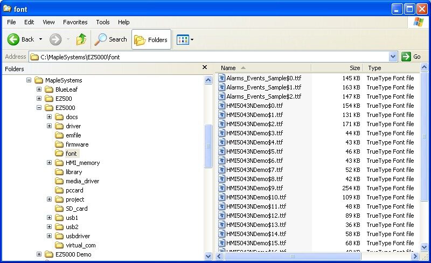
Task: Click icon of Alarms_Events_Sample$2.ttf
Action: (221, 96)
